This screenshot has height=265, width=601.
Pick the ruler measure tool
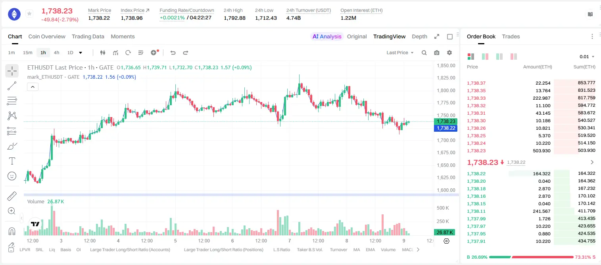coord(12,196)
